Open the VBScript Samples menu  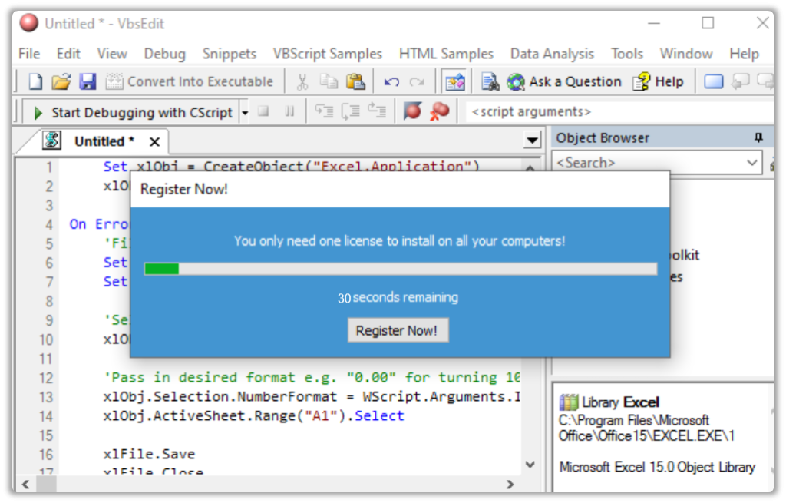click(327, 54)
